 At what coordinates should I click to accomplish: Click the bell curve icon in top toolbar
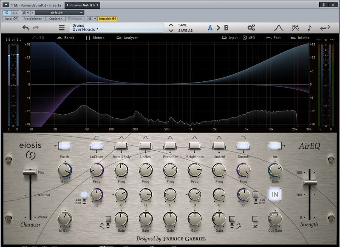[x=279, y=28]
